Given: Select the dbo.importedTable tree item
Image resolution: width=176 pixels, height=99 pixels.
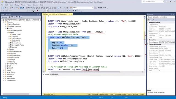Looking at the screenshot, I should point(18,45).
